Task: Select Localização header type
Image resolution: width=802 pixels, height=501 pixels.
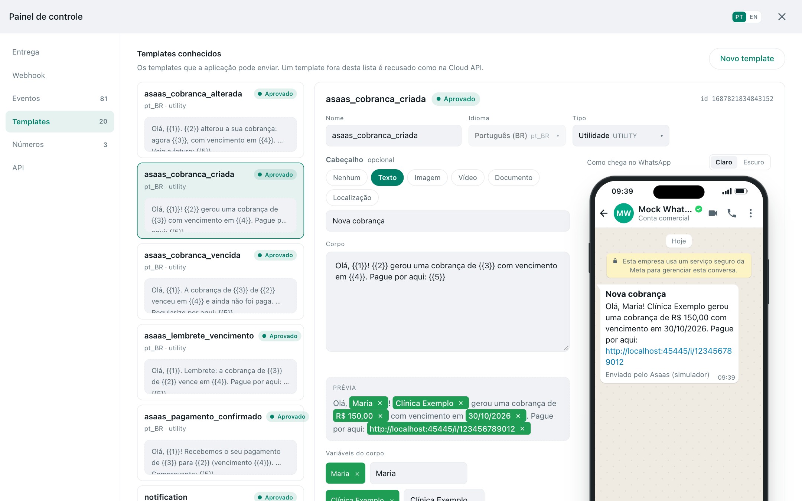Action: point(352,197)
